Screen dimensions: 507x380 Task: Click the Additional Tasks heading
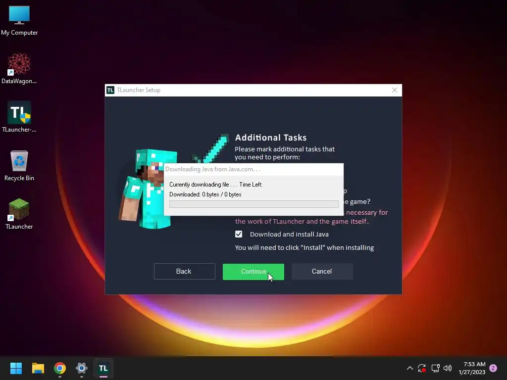(271, 138)
